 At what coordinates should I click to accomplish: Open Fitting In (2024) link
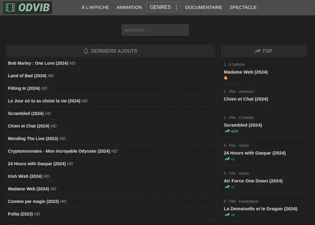coord(24,88)
